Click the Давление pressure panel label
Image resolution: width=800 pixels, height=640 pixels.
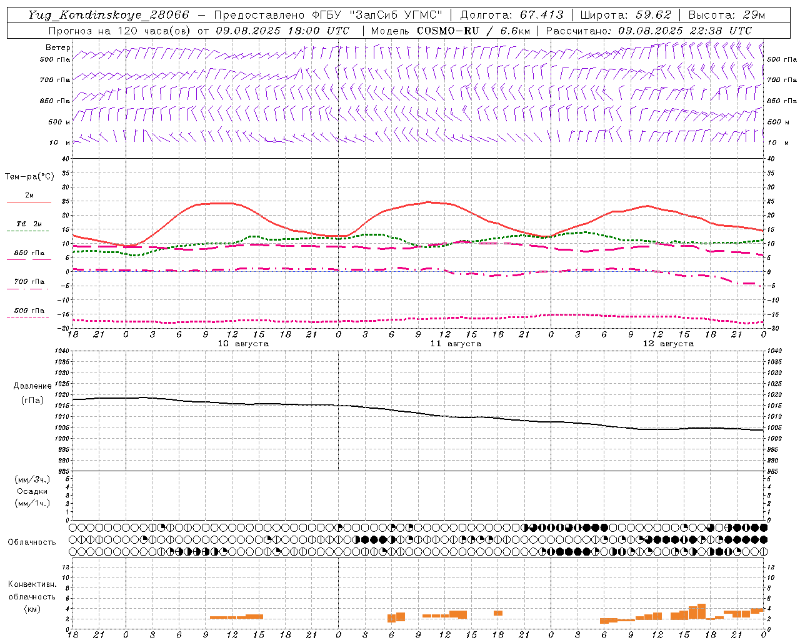coord(32,386)
